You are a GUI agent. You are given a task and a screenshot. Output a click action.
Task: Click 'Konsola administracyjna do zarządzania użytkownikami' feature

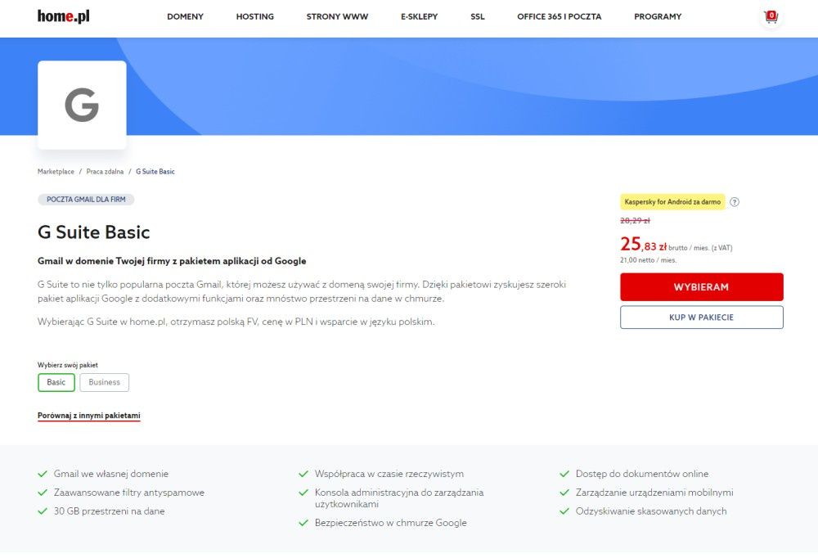pyautogui.click(x=399, y=498)
